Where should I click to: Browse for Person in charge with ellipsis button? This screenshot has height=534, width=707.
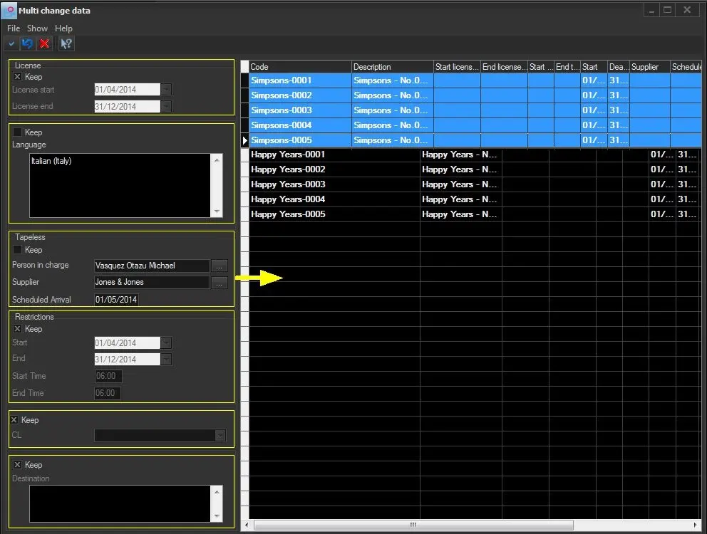tap(220, 266)
